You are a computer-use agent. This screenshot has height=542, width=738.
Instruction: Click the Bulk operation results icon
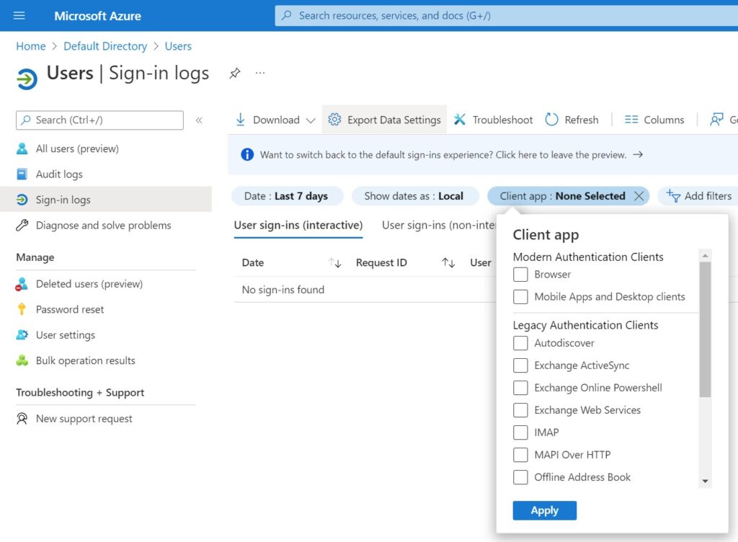tap(22, 360)
